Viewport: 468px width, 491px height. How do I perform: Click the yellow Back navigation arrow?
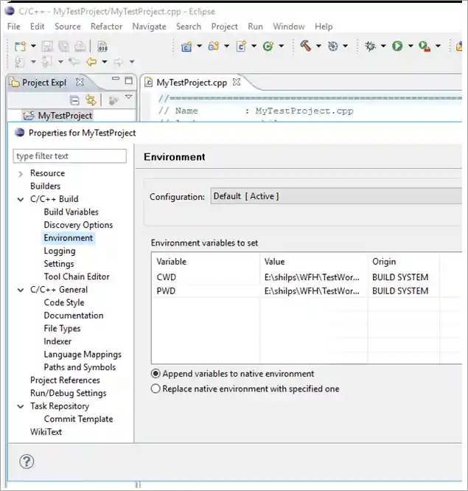pyautogui.click(x=91, y=62)
